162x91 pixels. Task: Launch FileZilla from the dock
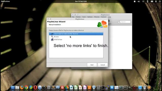62,87
